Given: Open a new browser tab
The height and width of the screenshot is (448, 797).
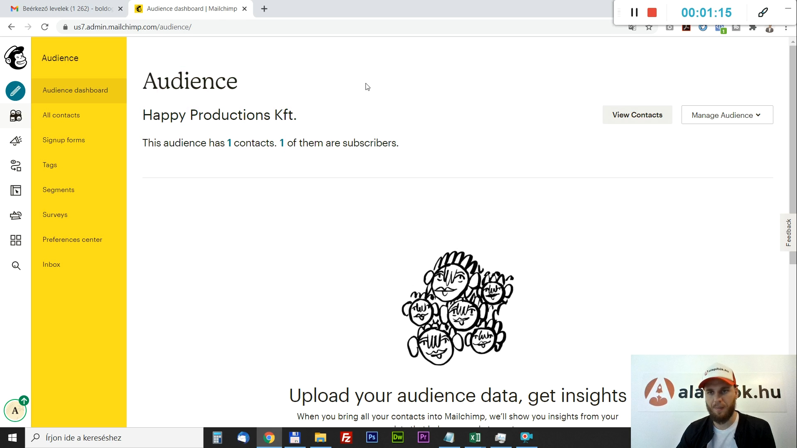Looking at the screenshot, I should 264,9.
